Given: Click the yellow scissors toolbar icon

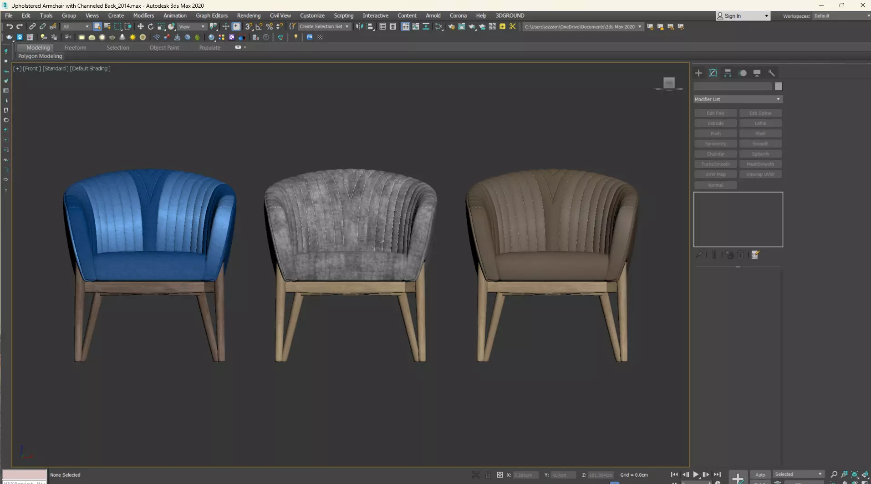Looking at the screenshot, I should (513, 26).
